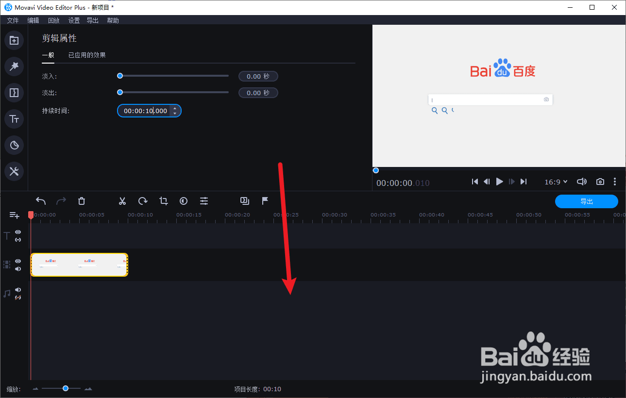Open the filters magic wand panel
Viewport: 626px width, 398px height.
(x=14, y=66)
